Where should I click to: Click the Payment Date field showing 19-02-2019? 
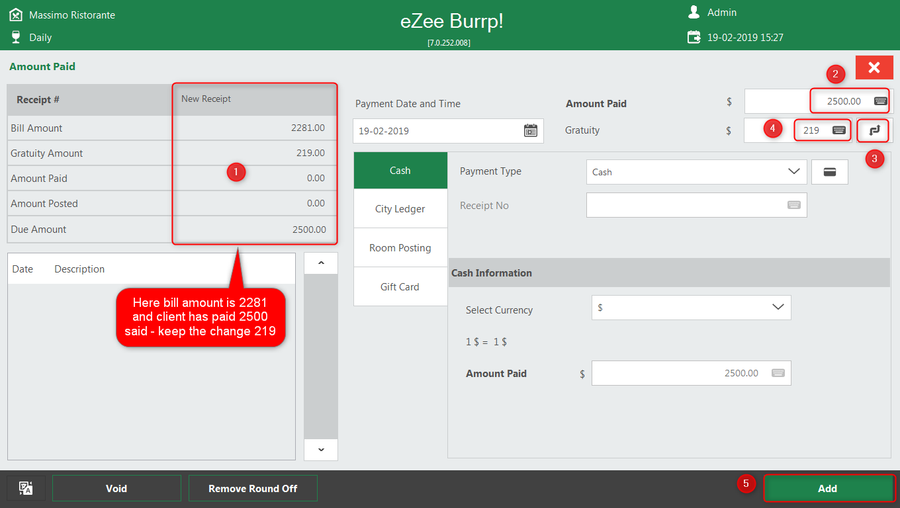[x=448, y=131]
